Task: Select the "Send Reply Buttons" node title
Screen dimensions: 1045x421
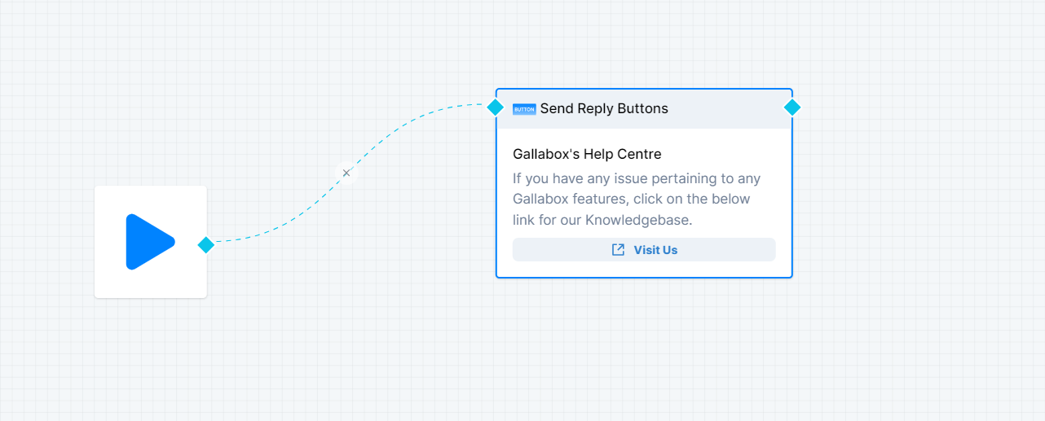Action: coord(604,109)
